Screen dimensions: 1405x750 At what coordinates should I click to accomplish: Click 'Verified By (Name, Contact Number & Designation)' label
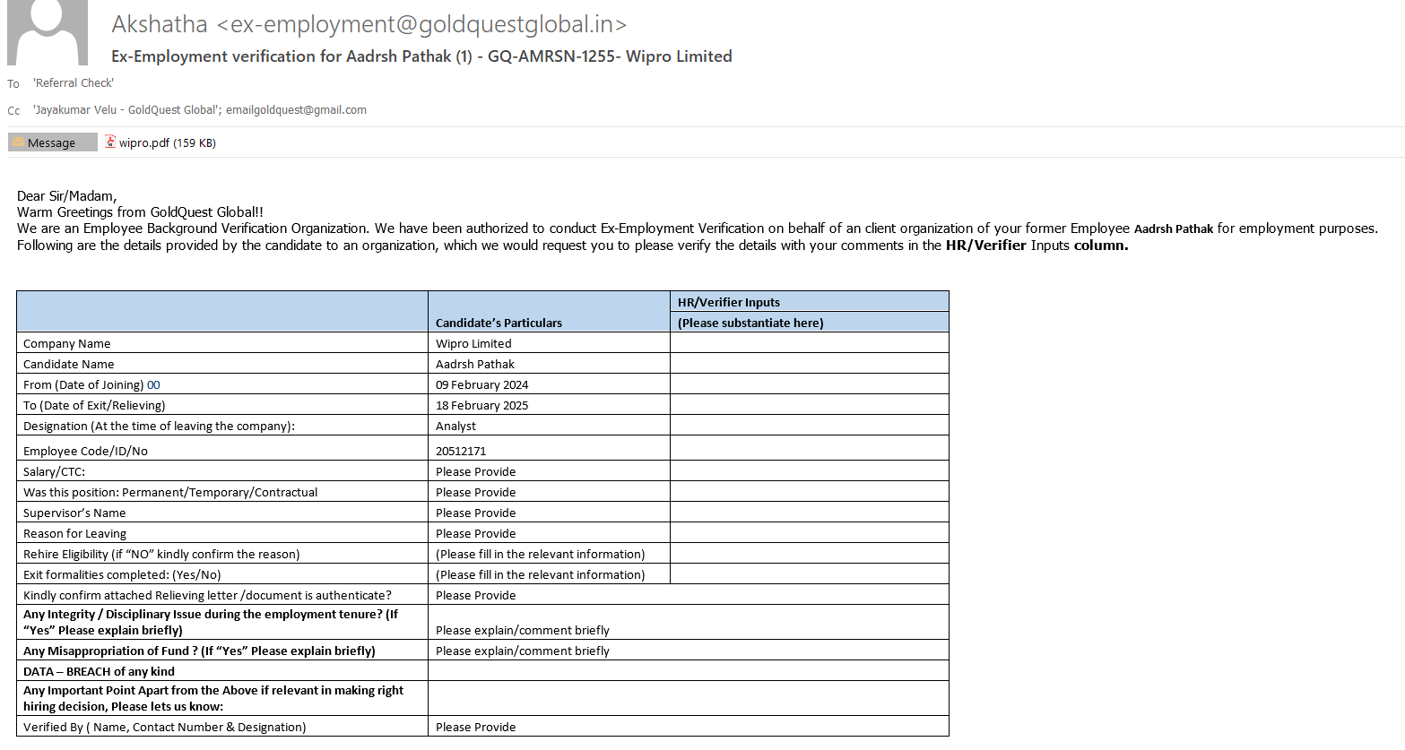coord(165,727)
